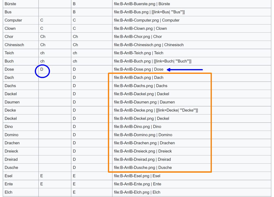This screenshot has height=197, width=274.
Task: Select the "Computer" name cell in the first column
Action: coord(13,20)
